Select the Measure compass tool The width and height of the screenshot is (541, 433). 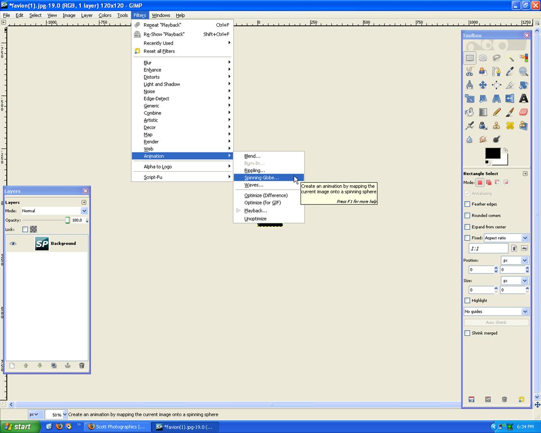[469, 85]
